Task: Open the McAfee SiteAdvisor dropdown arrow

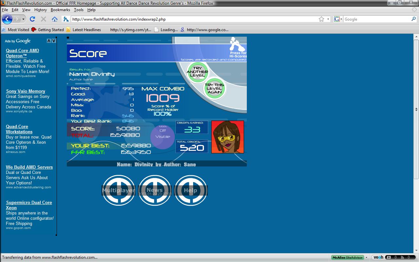Action: [366, 257]
